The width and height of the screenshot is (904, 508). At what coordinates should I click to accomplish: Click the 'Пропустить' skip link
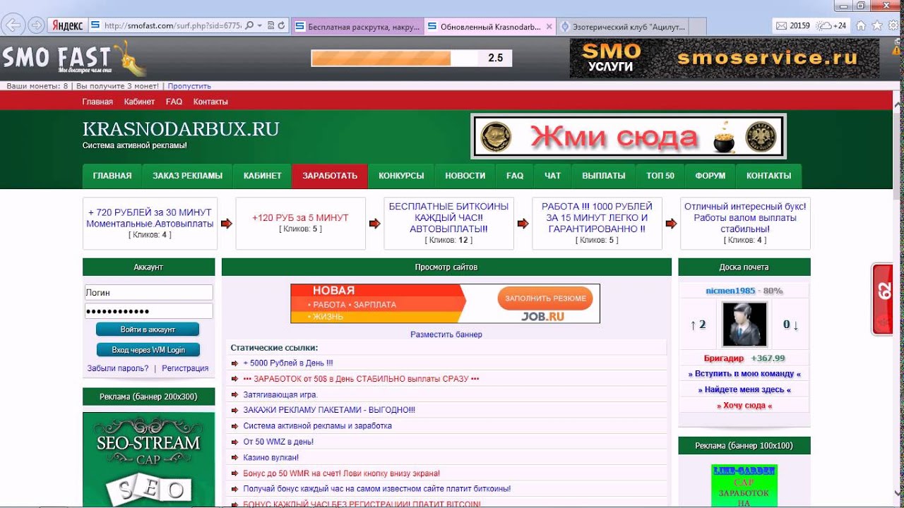pyautogui.click(x=189, y=86)
